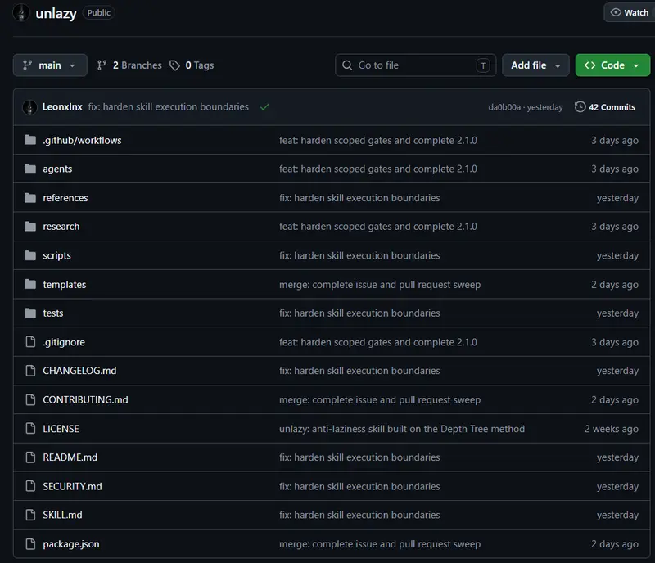Open the research folder
This screenshot has width=655, height=563.
(x=61, y=227)
